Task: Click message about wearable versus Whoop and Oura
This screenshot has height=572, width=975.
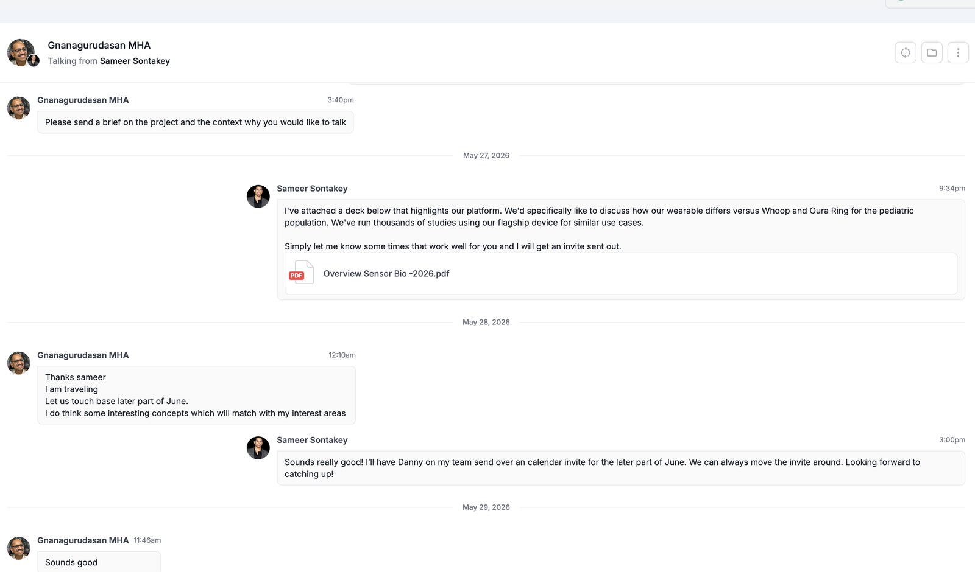Action: [x=620, y=249]
